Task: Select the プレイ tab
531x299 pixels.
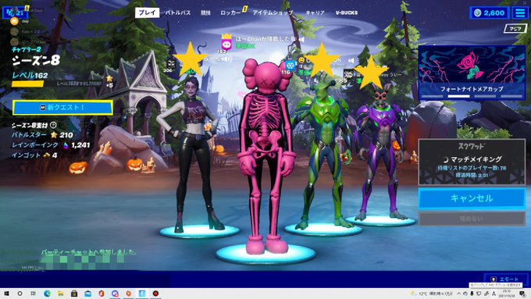Action: tap(147, 12)
